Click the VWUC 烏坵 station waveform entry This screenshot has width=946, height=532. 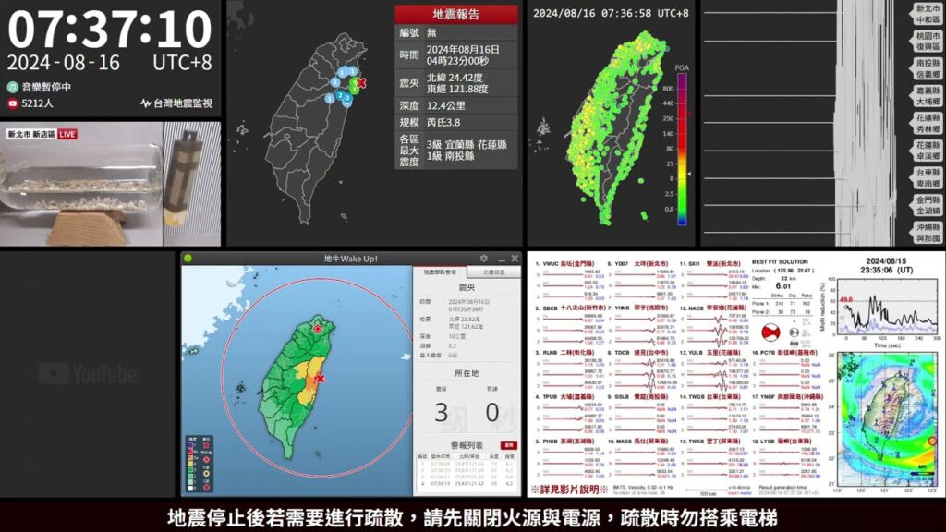[552, 263]
